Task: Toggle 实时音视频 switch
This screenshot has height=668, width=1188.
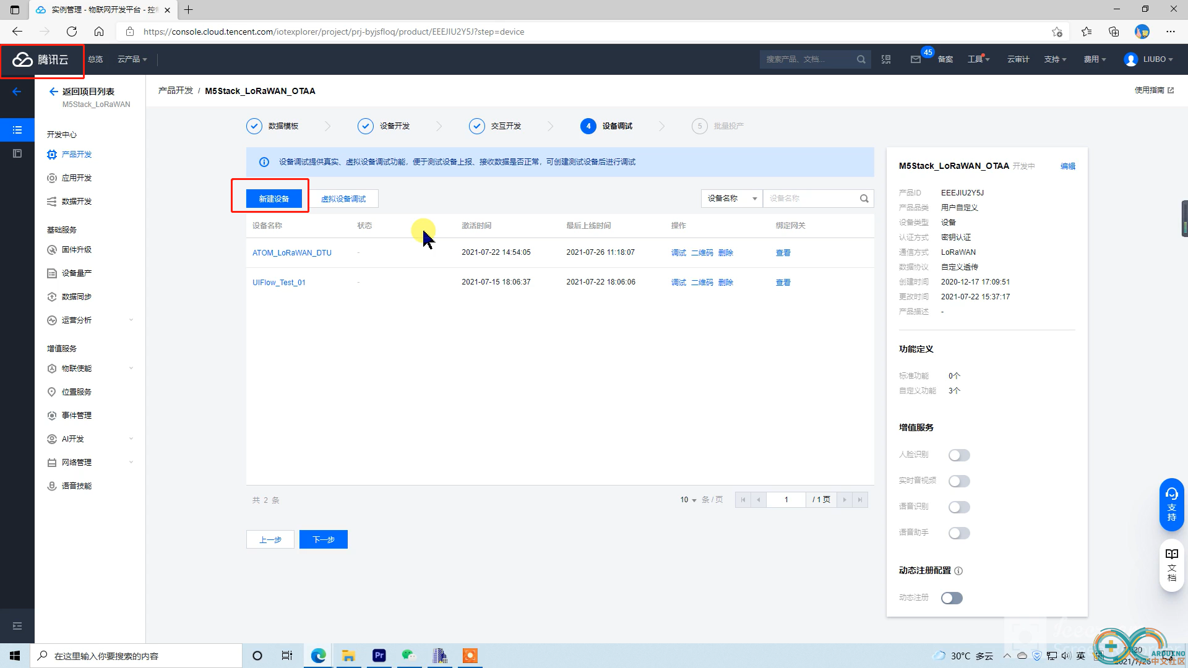Action: click(959, 481)
